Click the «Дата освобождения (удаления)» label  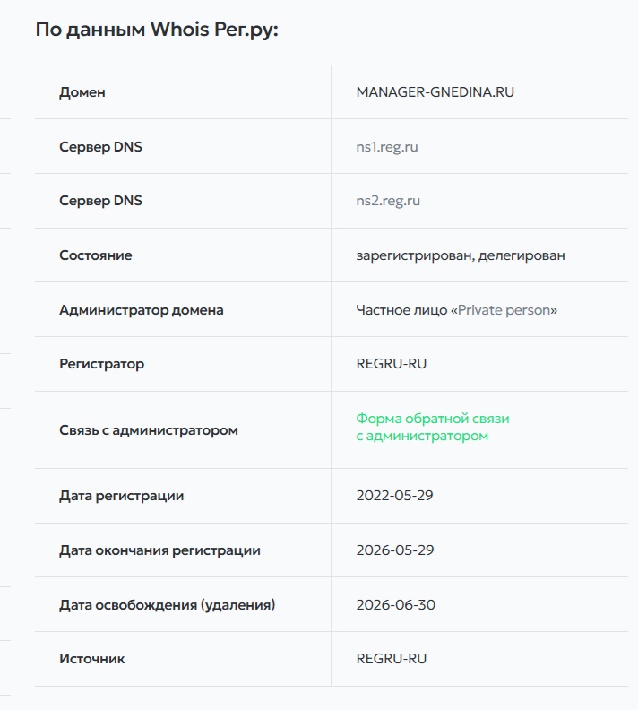coord(168,605)
